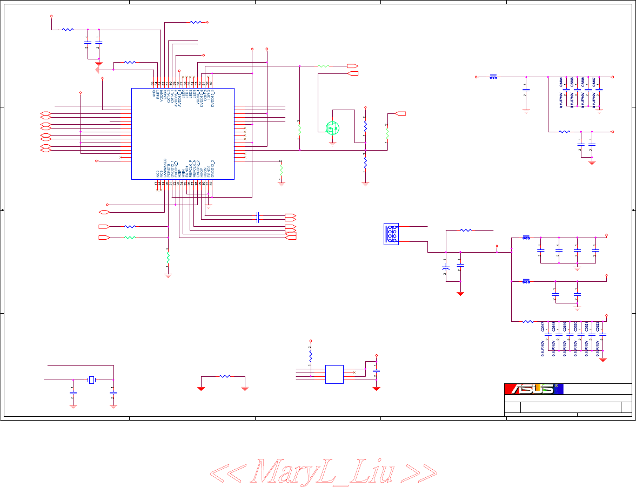Click the CKTAL1 pin label

click(172, 96)
